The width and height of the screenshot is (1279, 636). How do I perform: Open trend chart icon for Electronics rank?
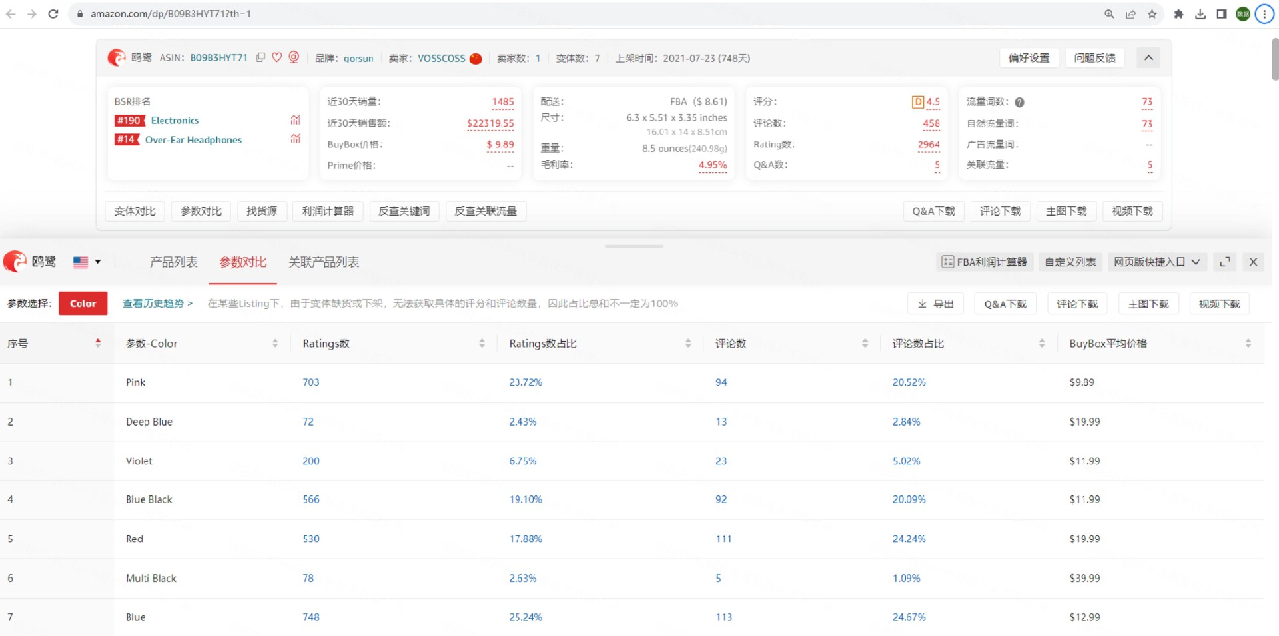(x=296, y=120)
